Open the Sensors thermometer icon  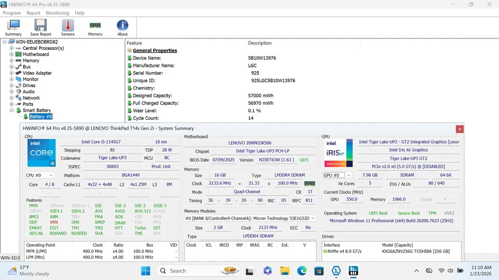click(68, 27)
